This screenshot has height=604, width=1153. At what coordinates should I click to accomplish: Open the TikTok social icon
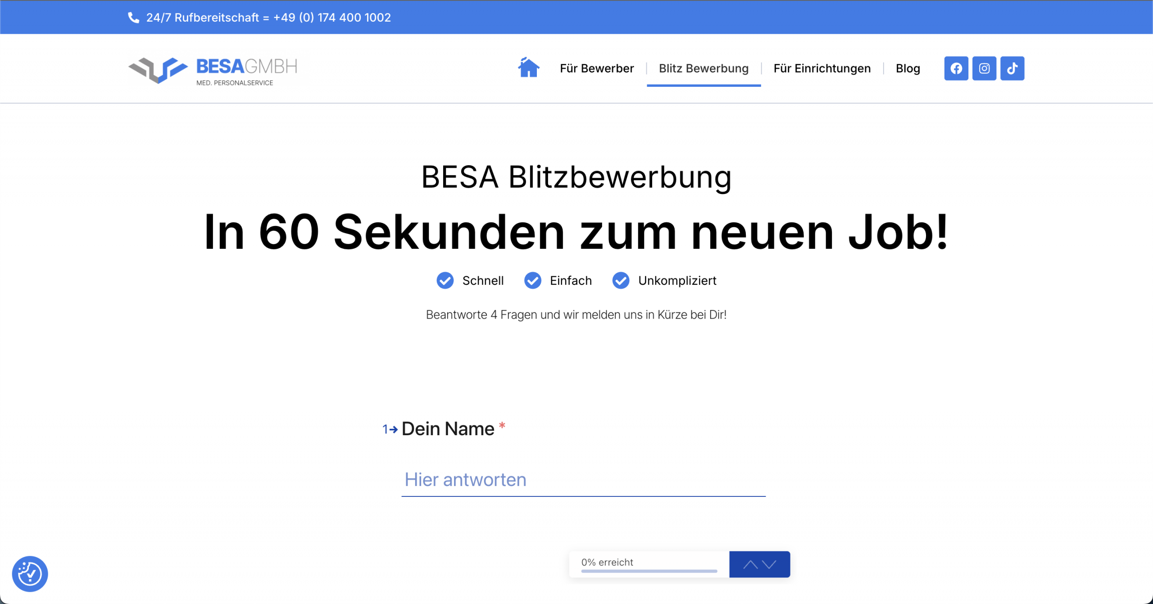pos(1012,68)
